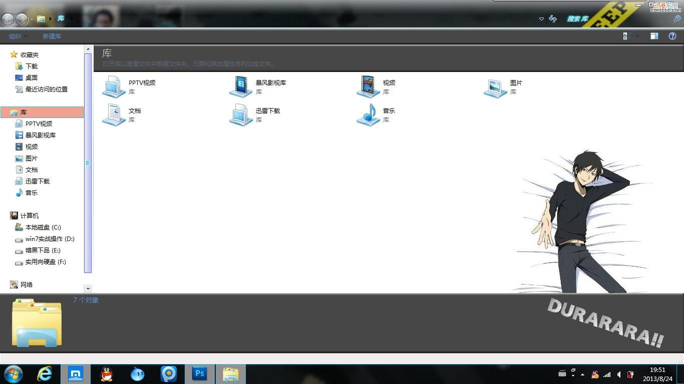Viewport: 684px width, 384px height.
Task: Click the 新建库 toolbar button
Action: [52, 36]
